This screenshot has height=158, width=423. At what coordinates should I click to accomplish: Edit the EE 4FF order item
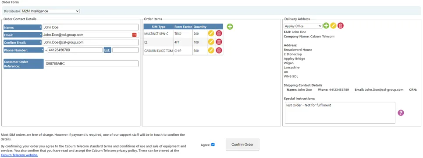pyautogui.click(x=211, y=42)
